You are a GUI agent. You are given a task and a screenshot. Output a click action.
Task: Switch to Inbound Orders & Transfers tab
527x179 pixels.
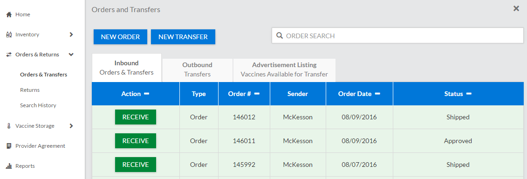(126, 68)
